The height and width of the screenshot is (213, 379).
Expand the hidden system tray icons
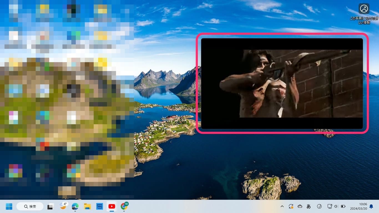282,206
